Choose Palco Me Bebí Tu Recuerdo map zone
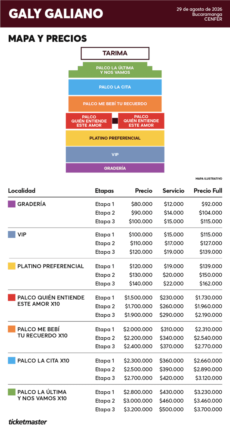 pos(115,104)
